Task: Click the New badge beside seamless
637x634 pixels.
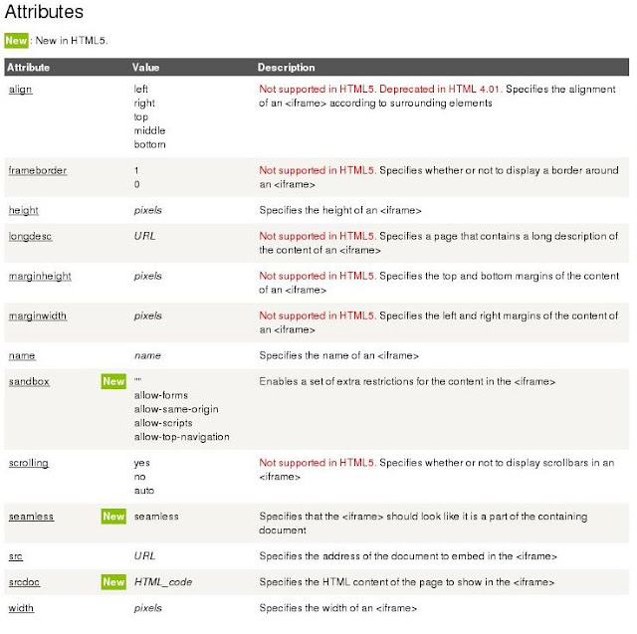Action: click(x=113, y=517)
